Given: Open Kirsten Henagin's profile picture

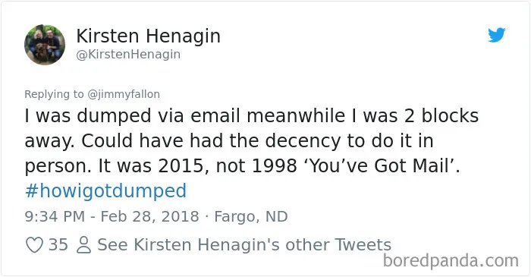Looking at the screenshot, I should tap(45, 44).
